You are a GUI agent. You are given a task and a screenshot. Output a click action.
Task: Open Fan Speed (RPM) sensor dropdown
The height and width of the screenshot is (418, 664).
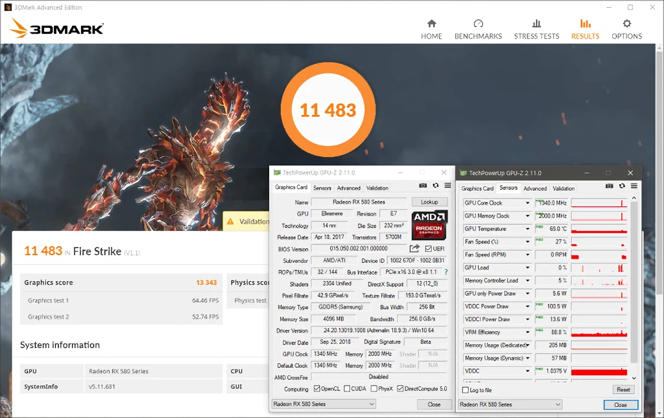pos(528,255)
